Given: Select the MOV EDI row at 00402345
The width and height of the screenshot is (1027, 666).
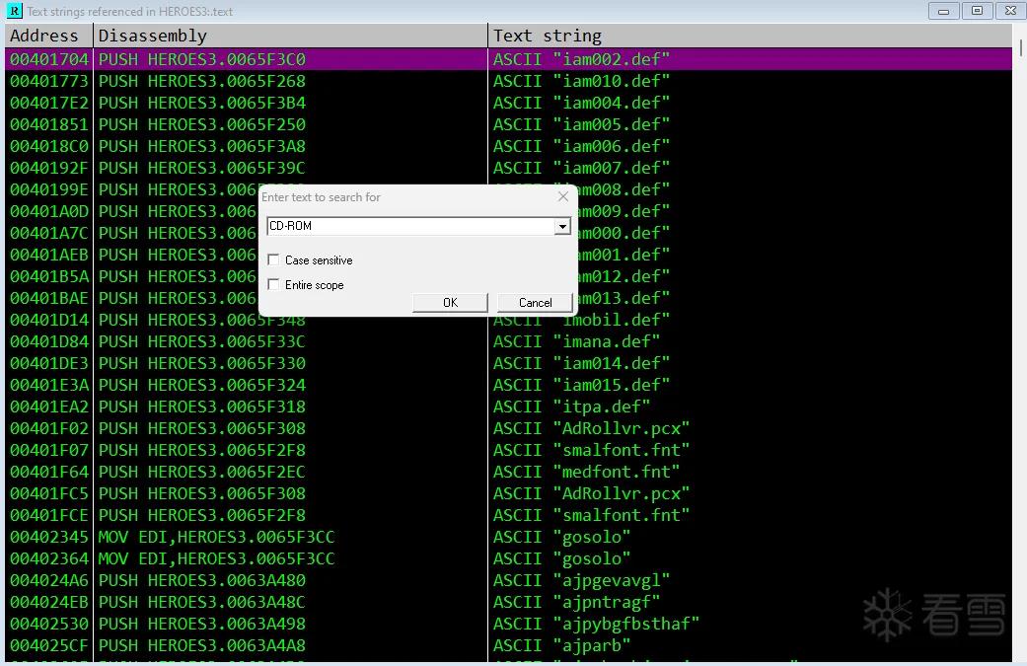Looking at the screenshot, I should point(508,537).
